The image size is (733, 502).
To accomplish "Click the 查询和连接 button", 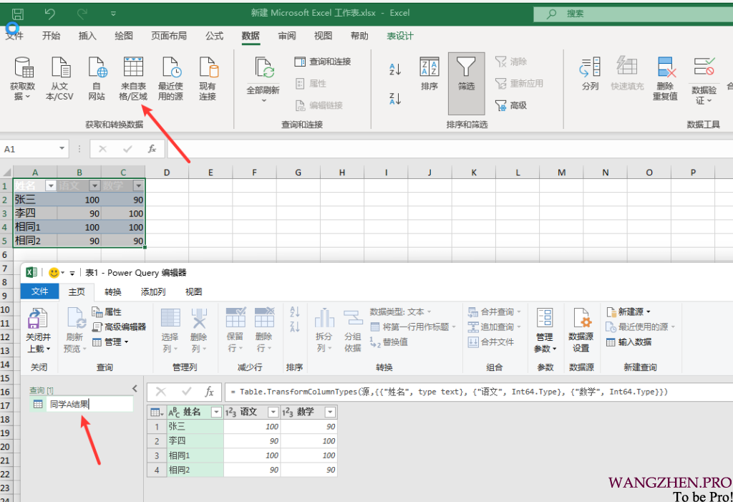I will click(323, 62).
